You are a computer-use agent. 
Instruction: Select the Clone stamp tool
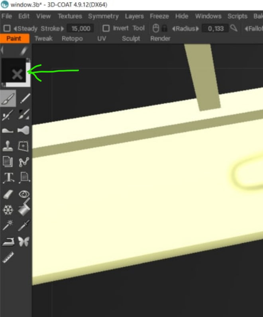coord(8,146)
